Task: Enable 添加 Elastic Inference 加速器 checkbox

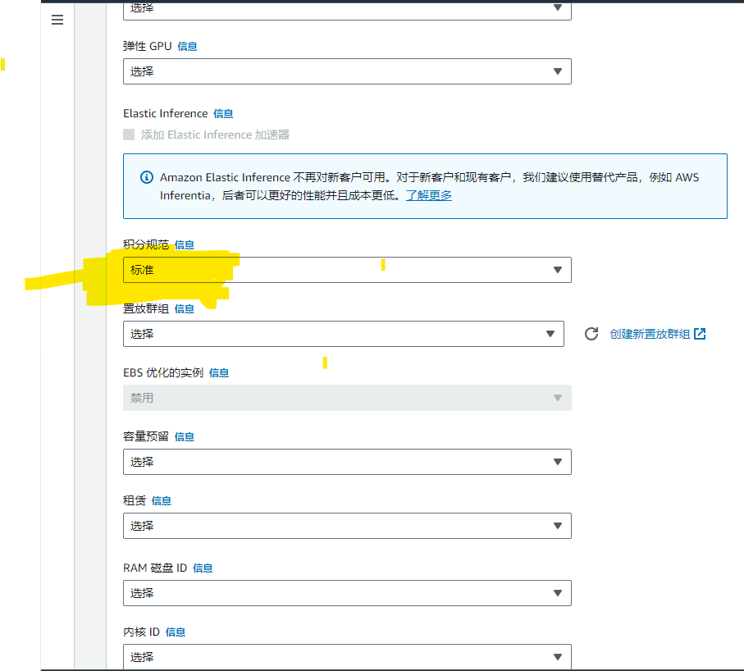Action: (129, 135)
